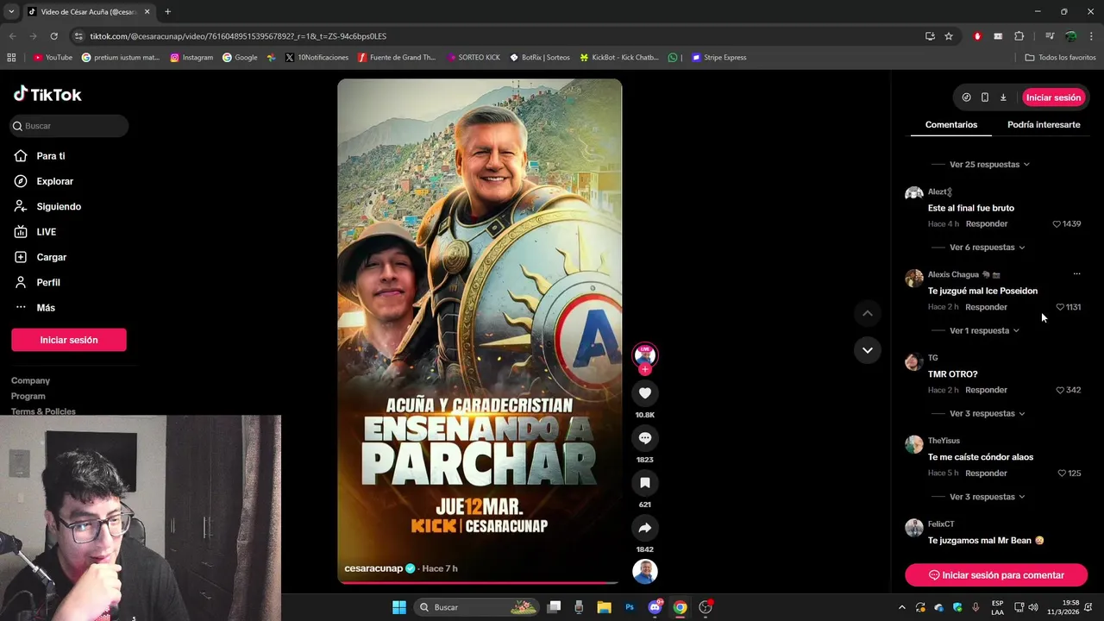1104x621 pixels.
Task: Show hidden system tray icons chevron
Action: (902, 607)
